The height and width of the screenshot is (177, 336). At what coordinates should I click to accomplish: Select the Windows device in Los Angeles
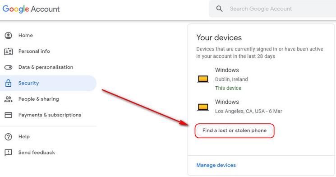pyautogui.click(x=239, y=107)
